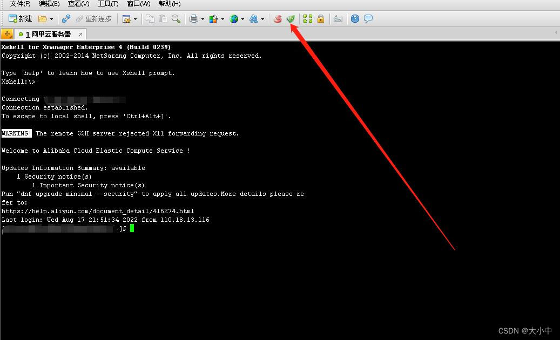Click the copy icon

(x=150, y=18)
